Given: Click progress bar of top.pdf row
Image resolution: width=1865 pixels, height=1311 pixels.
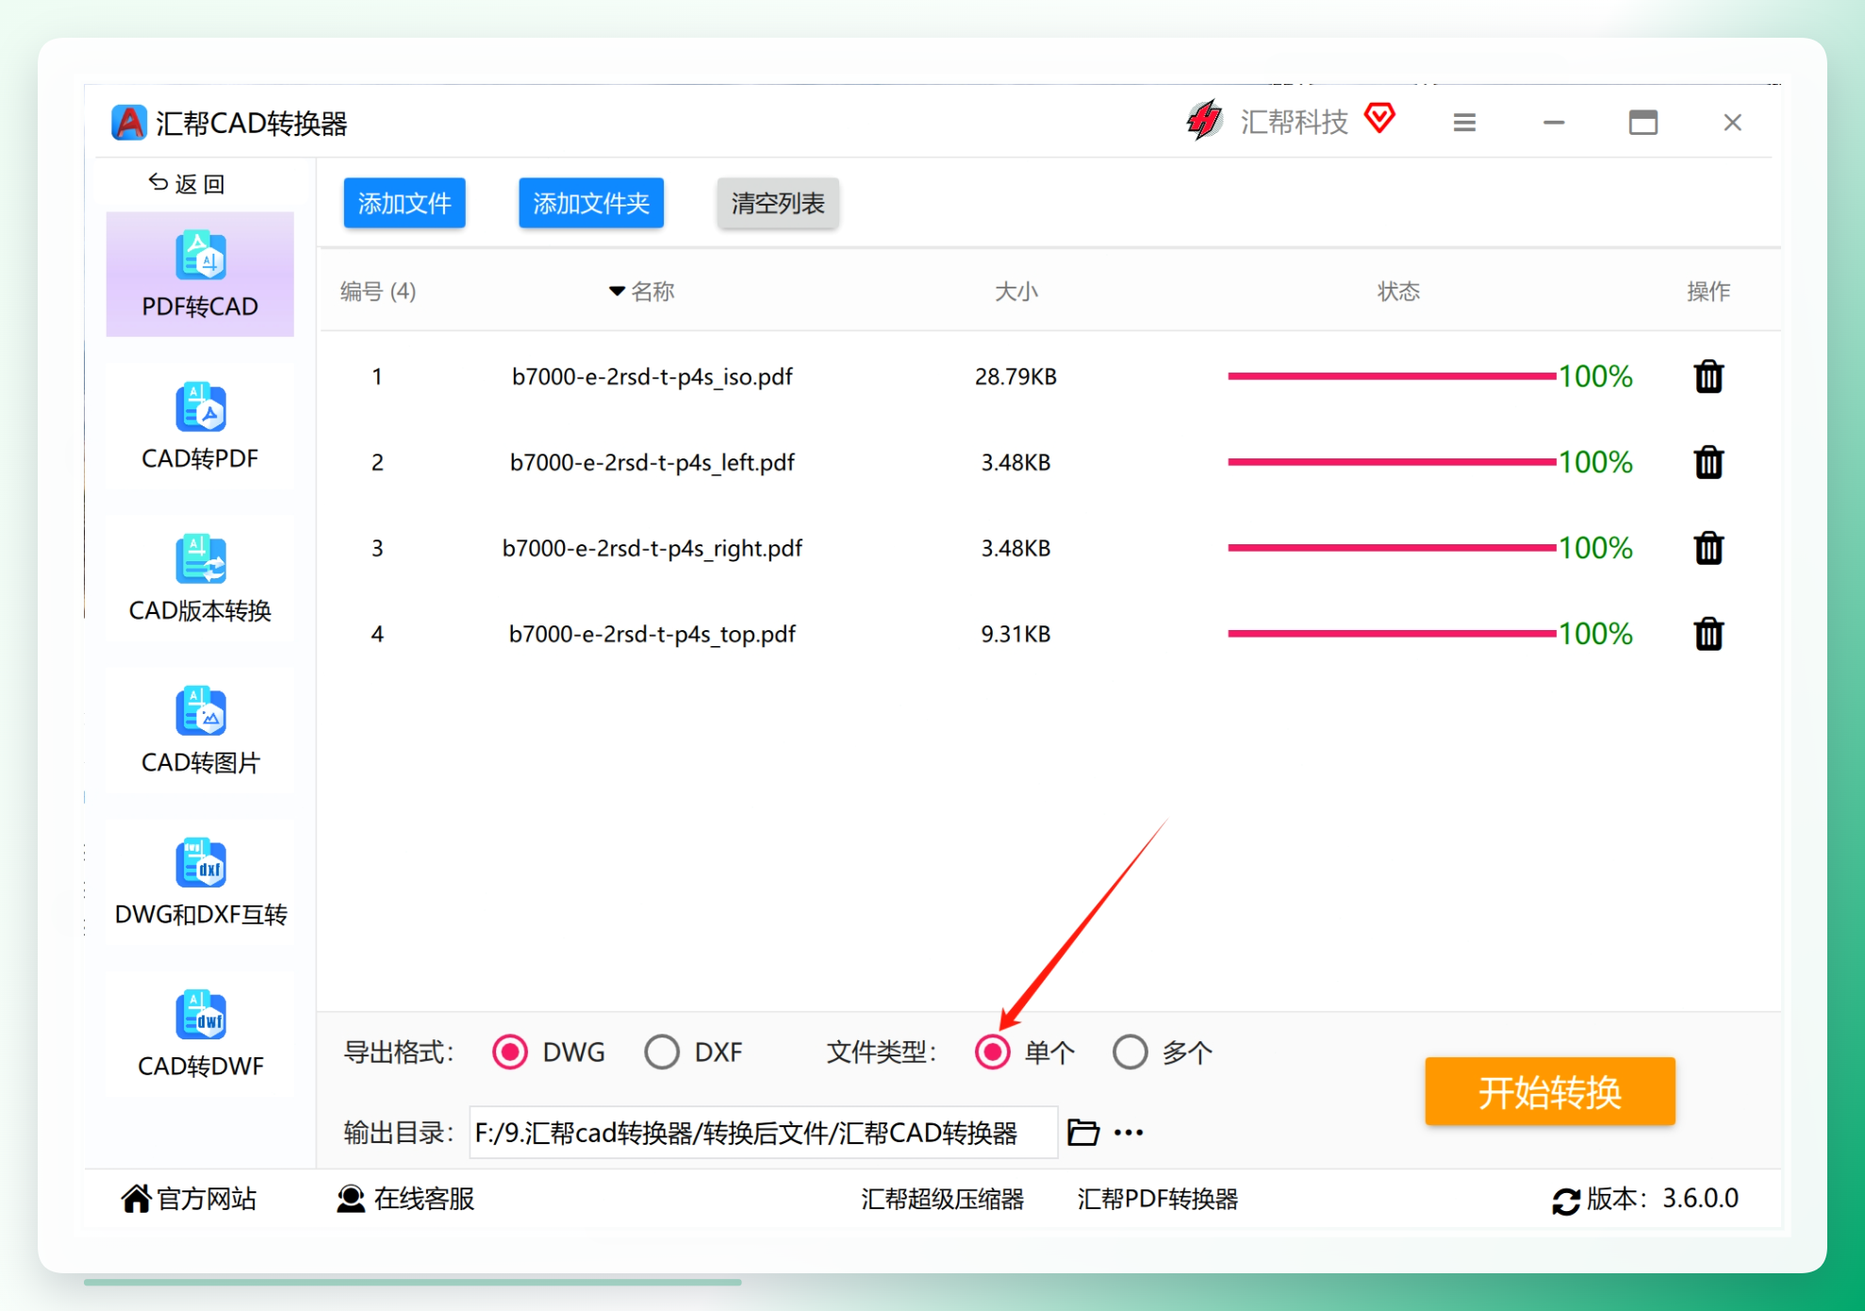Looking at the screenshot, I should pyautogui.click(x=1392, y=634).
